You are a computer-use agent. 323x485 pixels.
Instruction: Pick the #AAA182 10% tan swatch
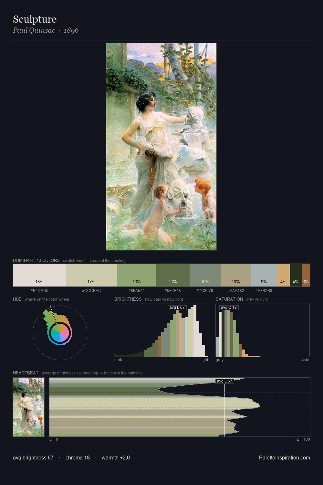pyautogui.click(x=236, y=275)
